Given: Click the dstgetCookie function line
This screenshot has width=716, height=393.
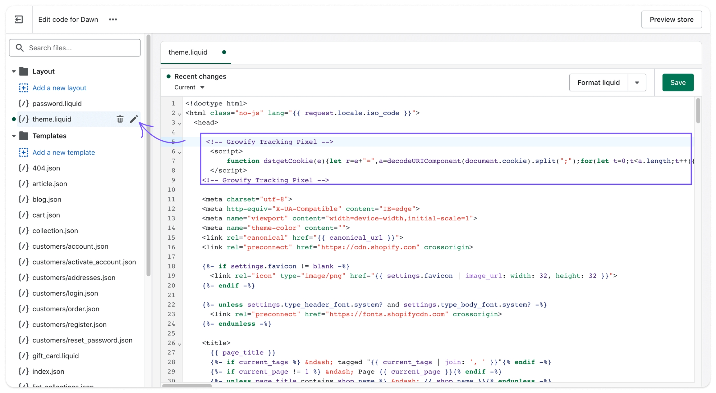Looking at the screenshot, I should 460,161.
